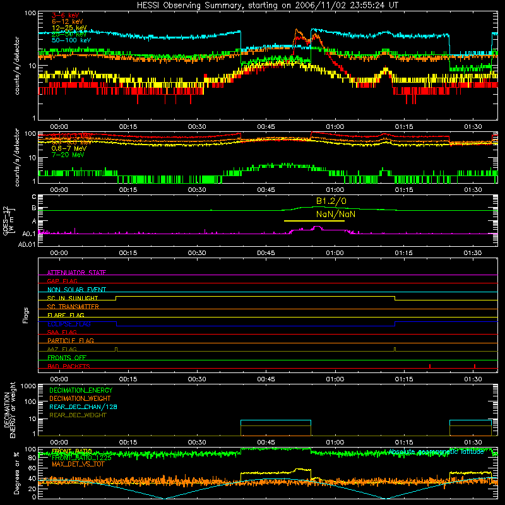Click the SC_TRANSMITTER flag label

click(x=73, y=307)
